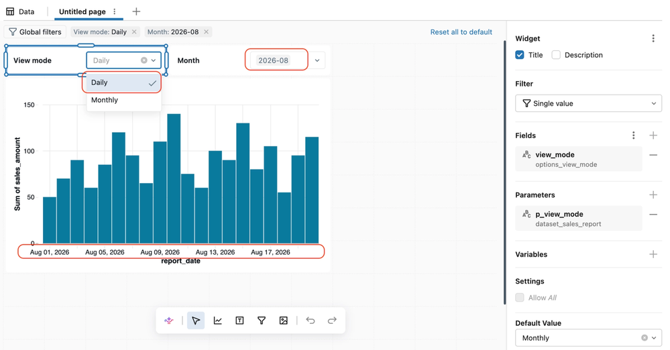The width and height of the screenshot is (670, 350).
Task: Click Reset all to default link
Action: coord(461,32)
